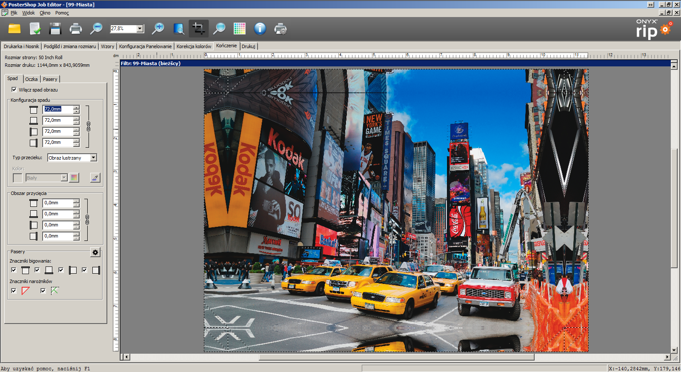This screenshot has height=372, width=681.
Task: Click the right crop area edge icon
Action: (34, 236)
